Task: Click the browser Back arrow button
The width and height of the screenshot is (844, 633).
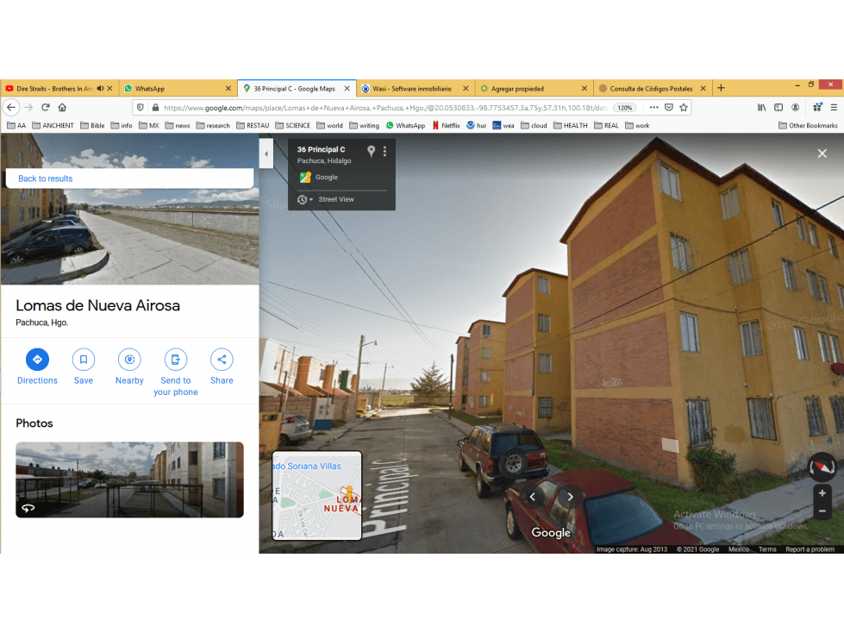Action: click(x=11, y=107)
